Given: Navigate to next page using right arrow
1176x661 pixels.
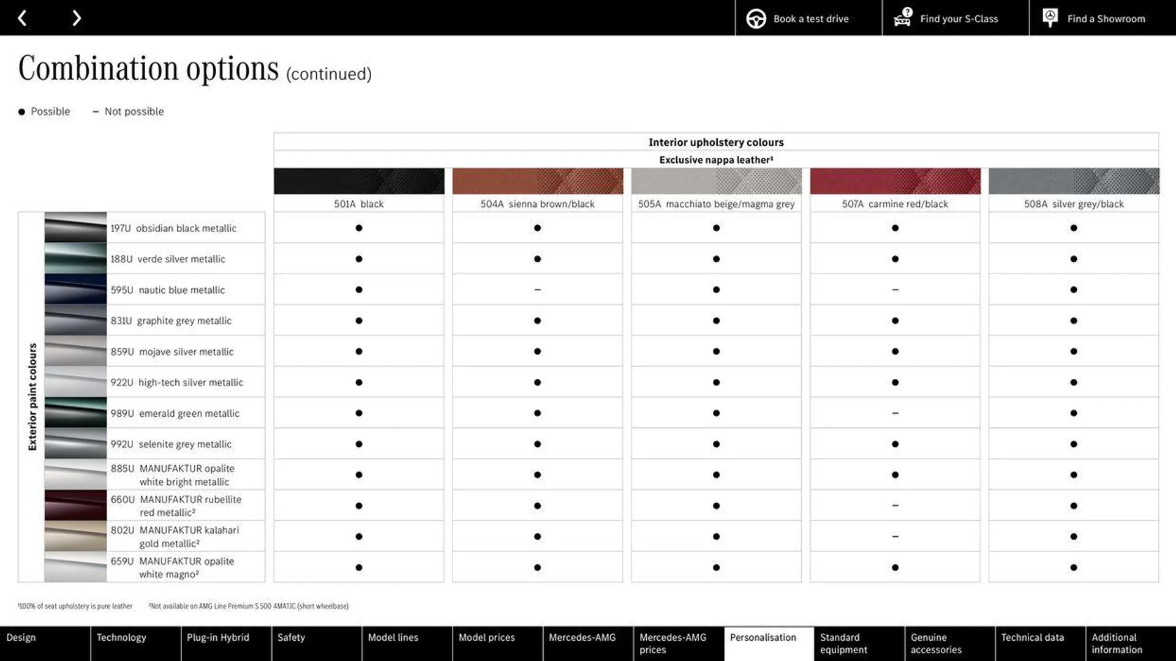Looking at the screenshot, I should tap(75, 17).
